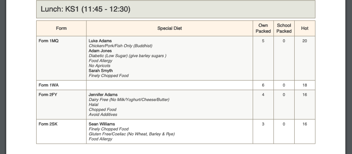Click the name Luke Adams
352x154 pixels.
coord(100,41)
